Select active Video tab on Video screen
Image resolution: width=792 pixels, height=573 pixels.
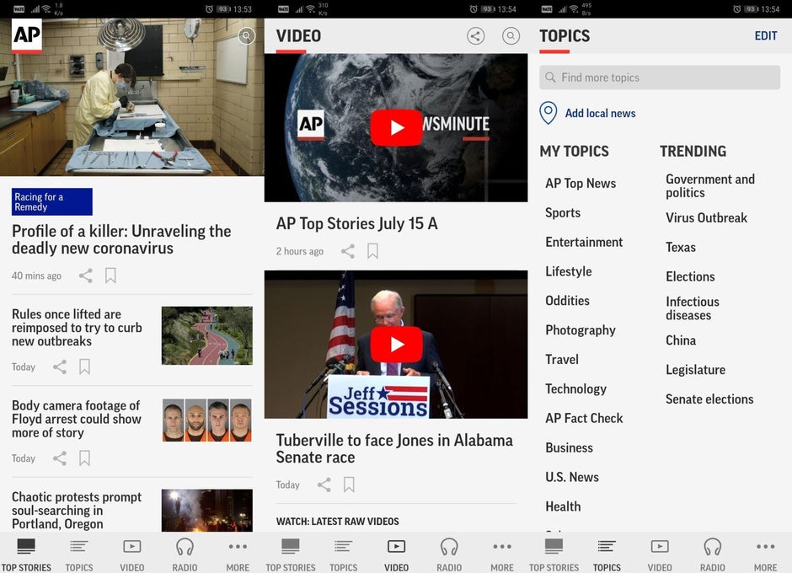[397, 554]
